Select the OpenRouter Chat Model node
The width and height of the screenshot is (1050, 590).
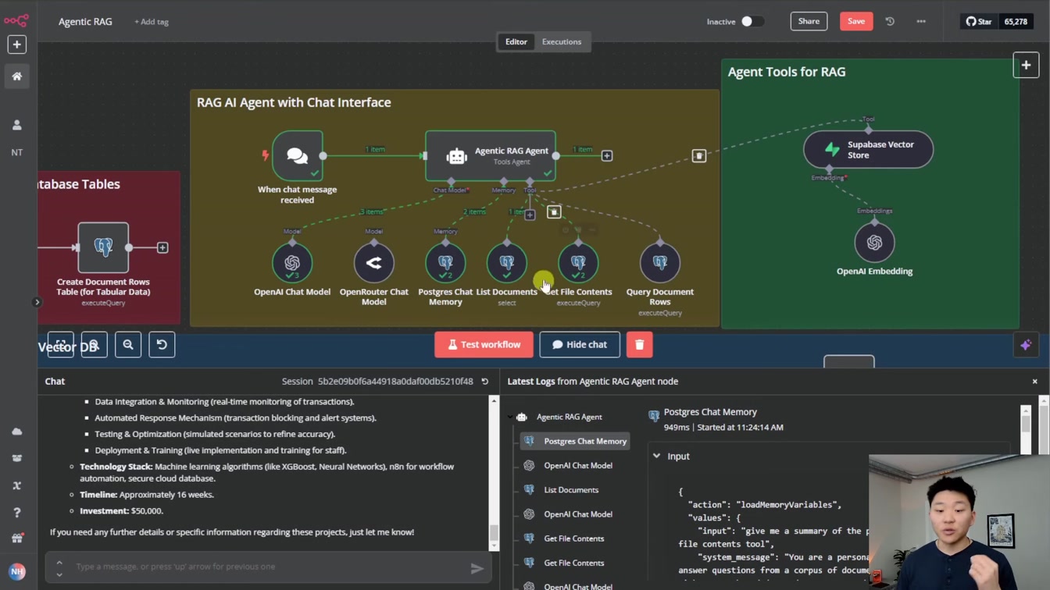click(373, 263)
